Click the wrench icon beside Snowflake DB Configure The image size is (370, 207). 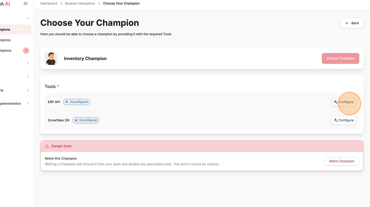(336, 120)
